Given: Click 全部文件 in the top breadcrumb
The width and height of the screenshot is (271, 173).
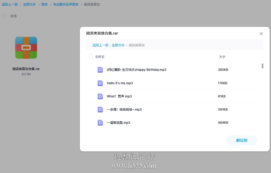Looking at the screenshot, I should point(29,4).
